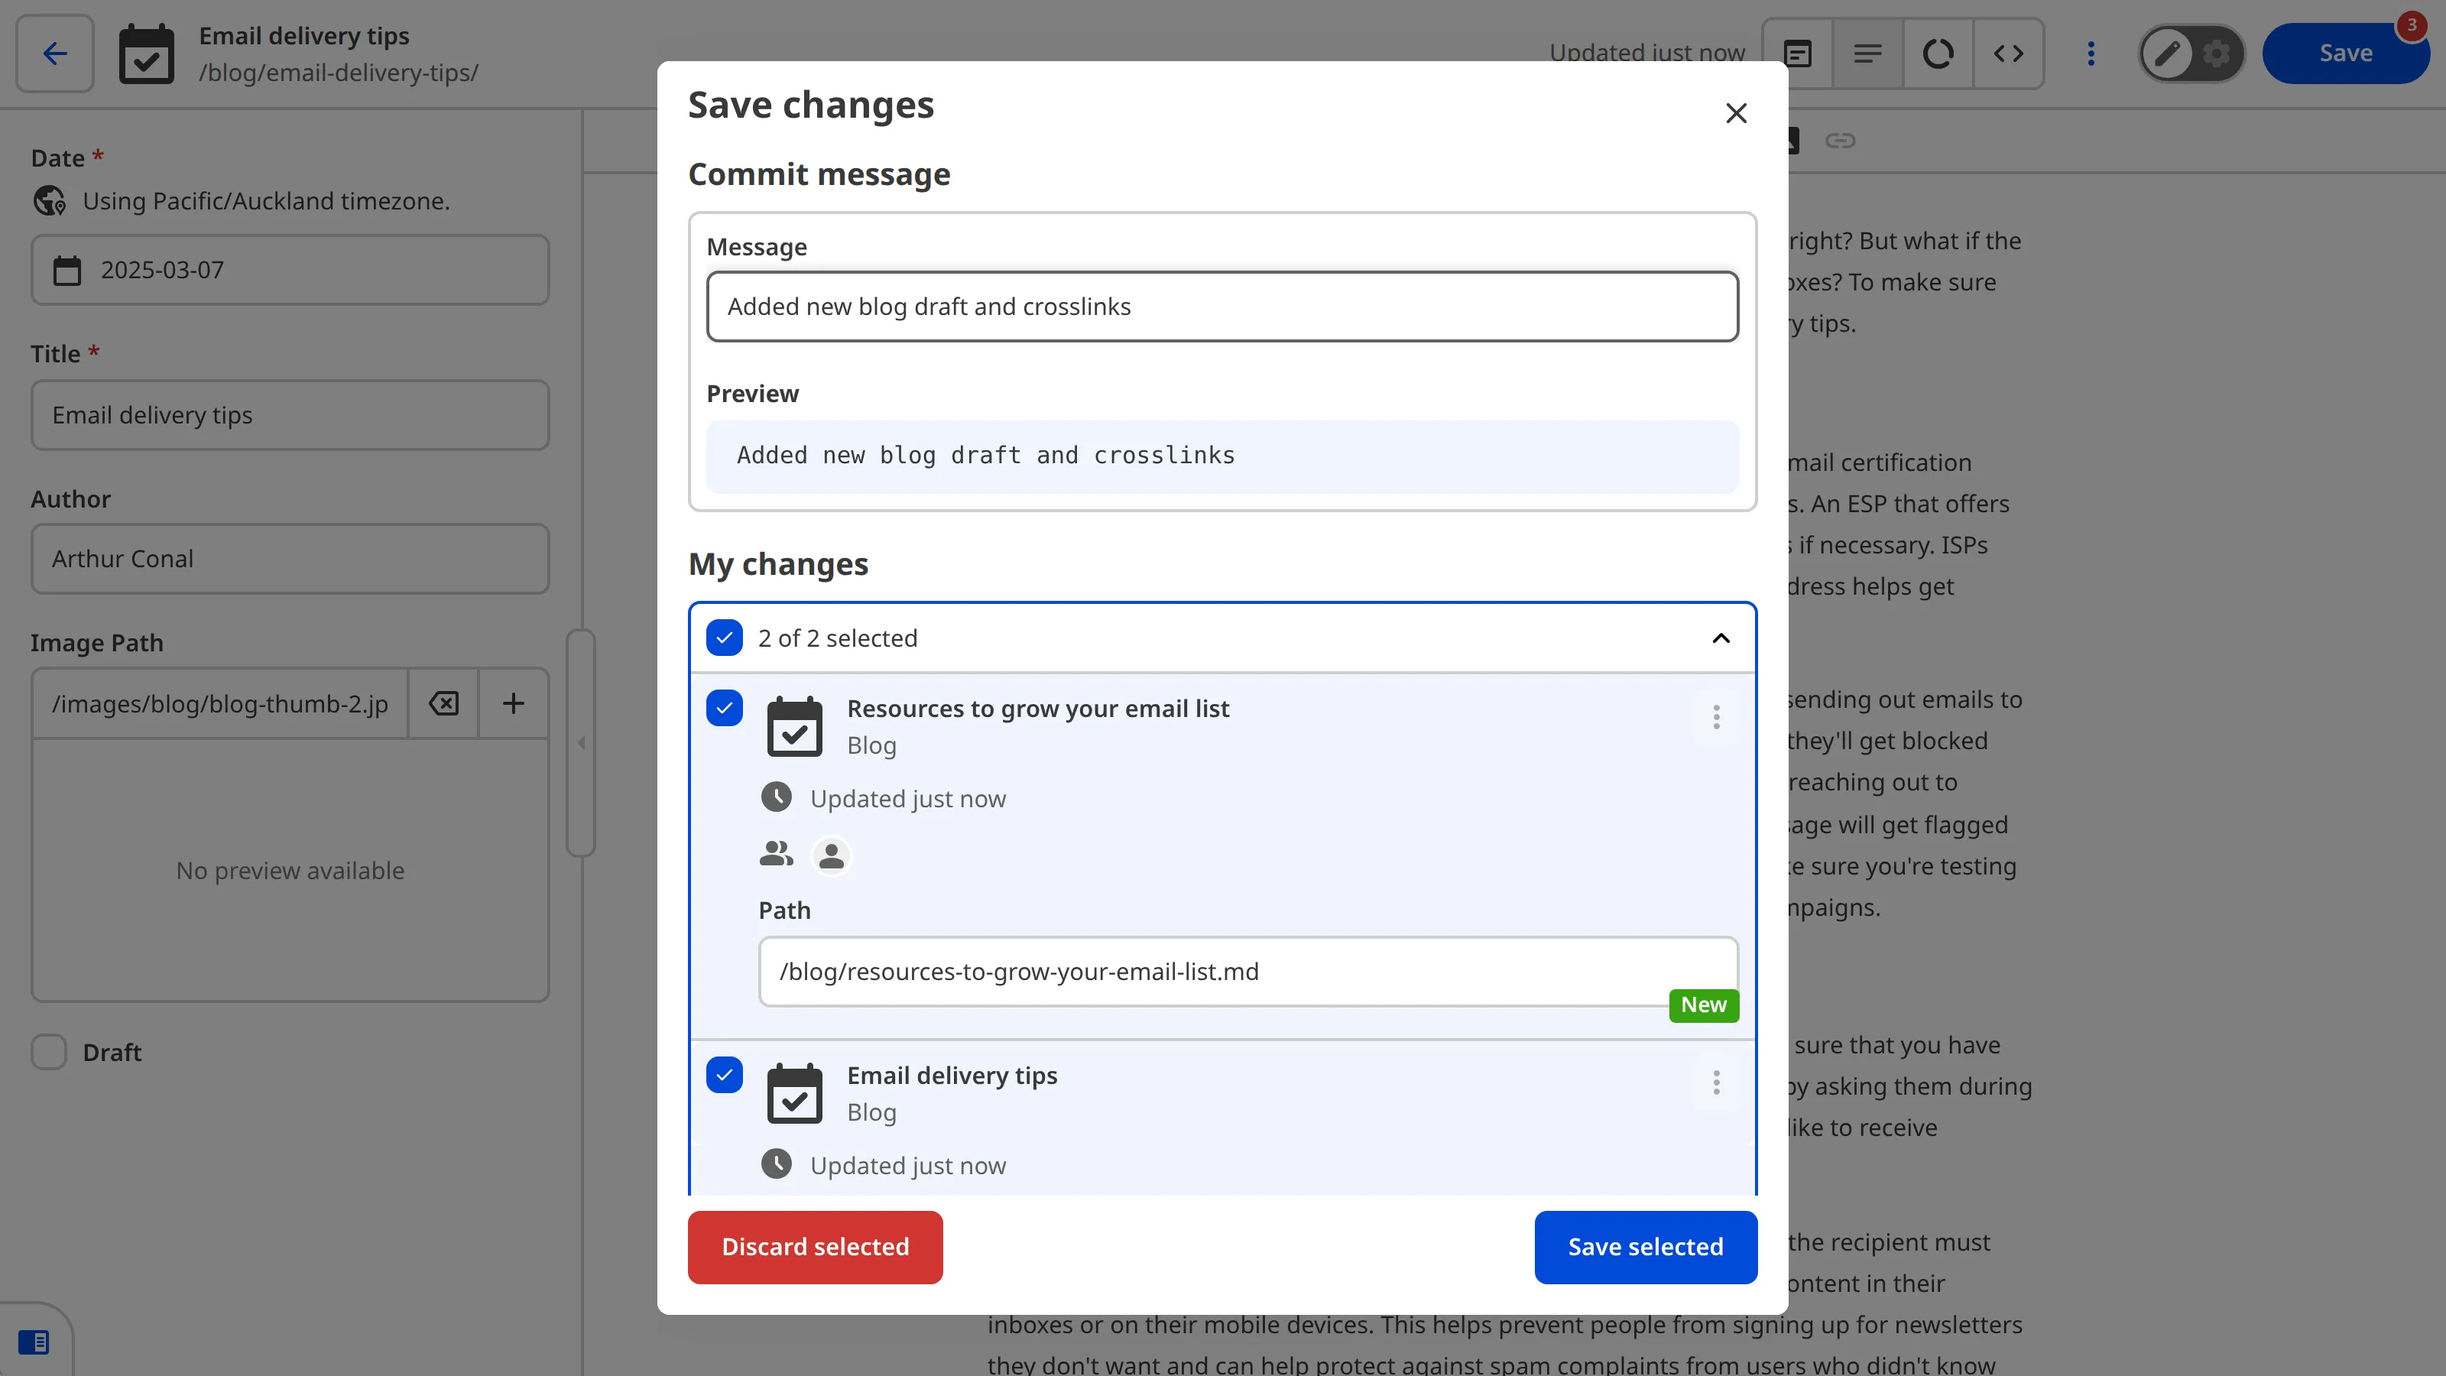
Task: Open the kebab menu for Email delivery tips
Action: [1716, 1083]
